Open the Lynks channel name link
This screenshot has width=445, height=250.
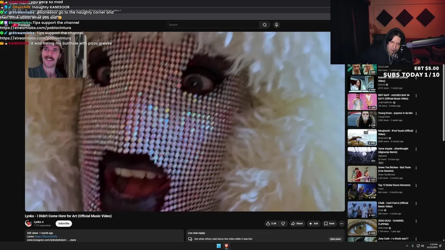(38, 222)
